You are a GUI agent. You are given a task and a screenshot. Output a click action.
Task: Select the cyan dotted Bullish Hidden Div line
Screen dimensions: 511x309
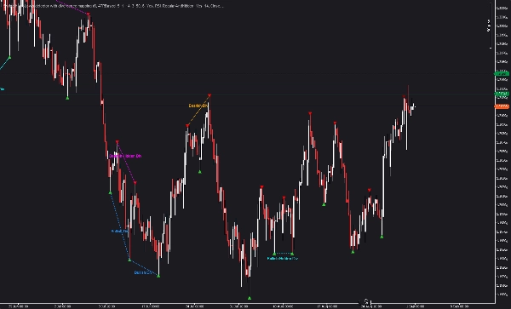pos(284,253)
